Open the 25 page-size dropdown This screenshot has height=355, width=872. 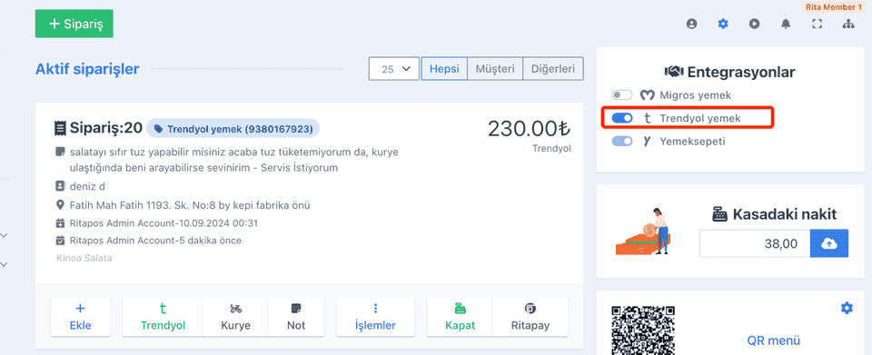point(394,69)
